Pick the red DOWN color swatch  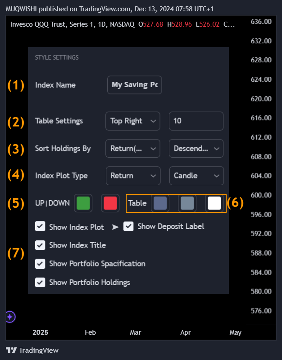point(110,203)
